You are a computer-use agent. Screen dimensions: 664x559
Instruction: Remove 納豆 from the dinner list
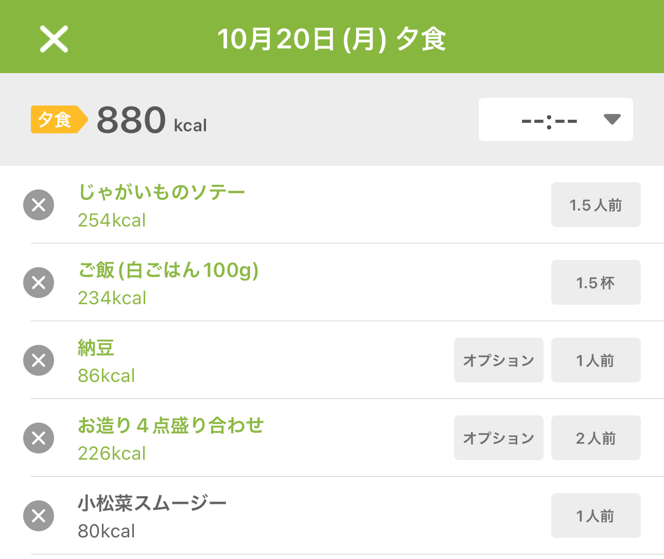(x=39, y=360)
